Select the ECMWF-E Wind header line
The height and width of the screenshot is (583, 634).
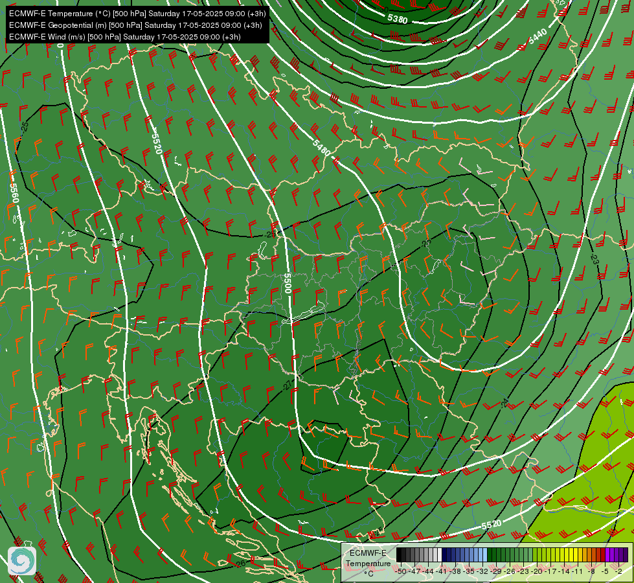click(x=125, y=37)
